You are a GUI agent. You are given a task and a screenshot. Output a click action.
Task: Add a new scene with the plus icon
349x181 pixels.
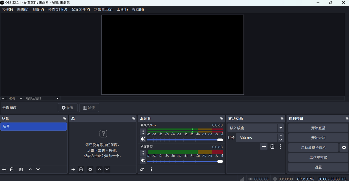(x=4, y=169)
